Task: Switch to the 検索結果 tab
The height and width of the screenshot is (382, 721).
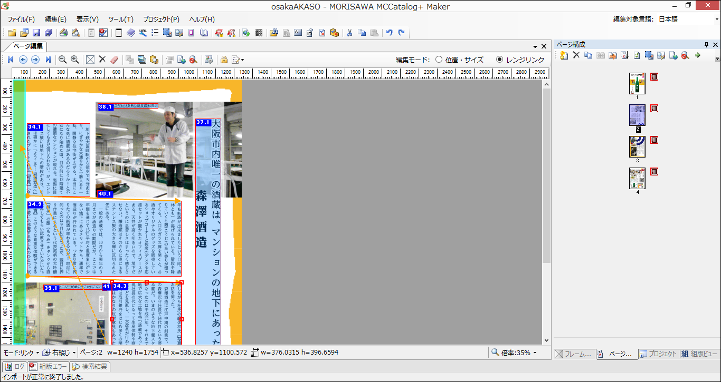Action: tap(90, 366)
